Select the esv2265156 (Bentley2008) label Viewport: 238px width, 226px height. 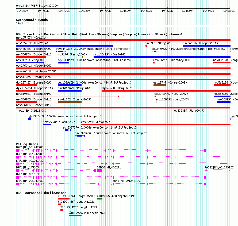pos(172,60)
